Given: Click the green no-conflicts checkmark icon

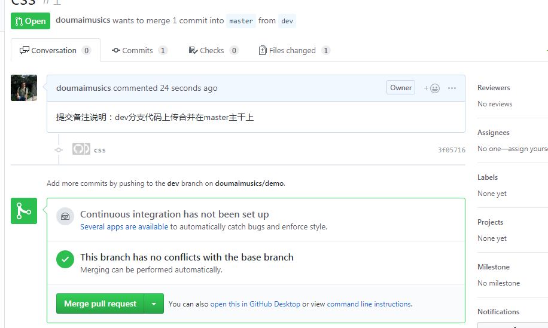Looking at the screenshot, I should (x=65, y=259).
